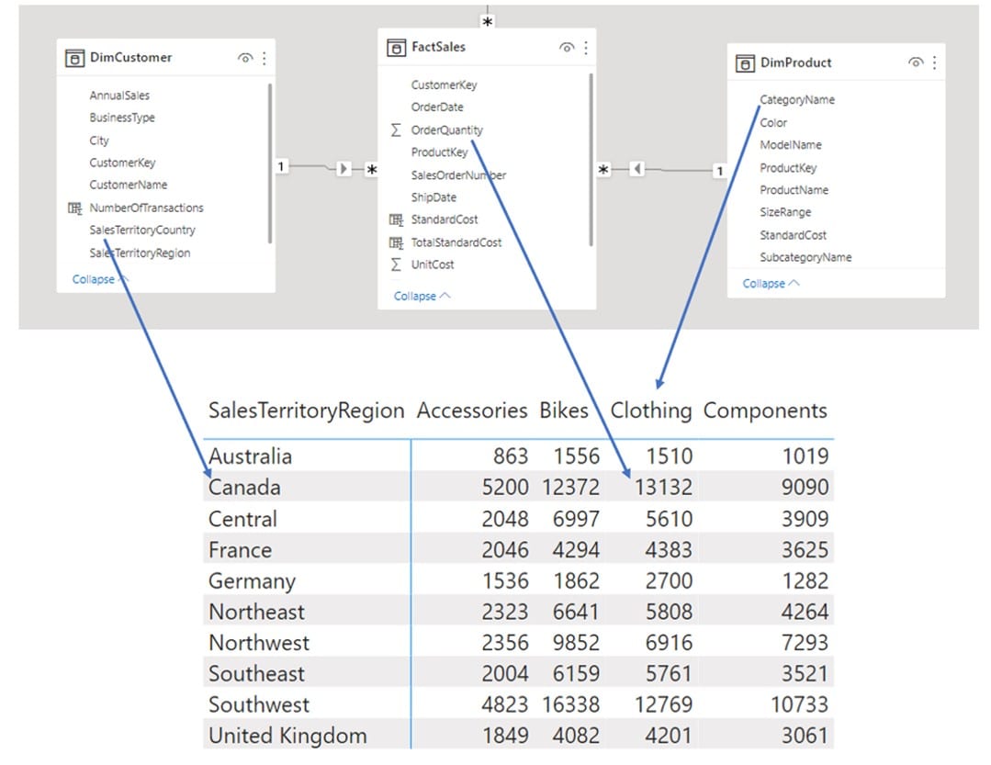The image size is (991, 765).
Task: Select the Clothing column header
Action: tap(650, 411)
